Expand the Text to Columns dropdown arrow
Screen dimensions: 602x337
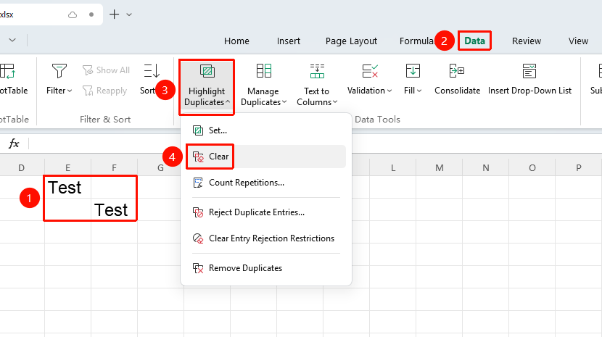point(335,102)
